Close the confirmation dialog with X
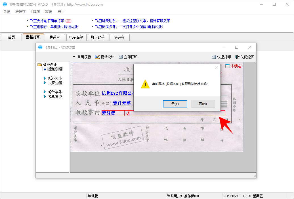The height and width of the screenshot is (199, 294). [x=216, y=68]
